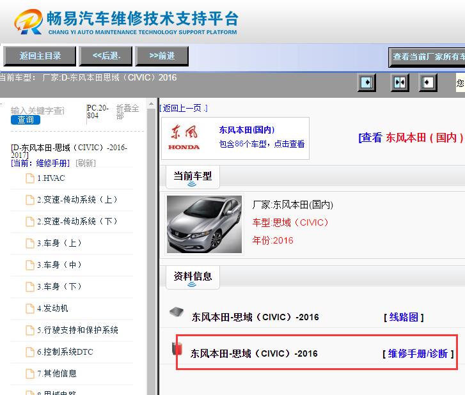Click the 返回主目录 button
Viewport: 465px width, 395px height.
coord(40,56)
